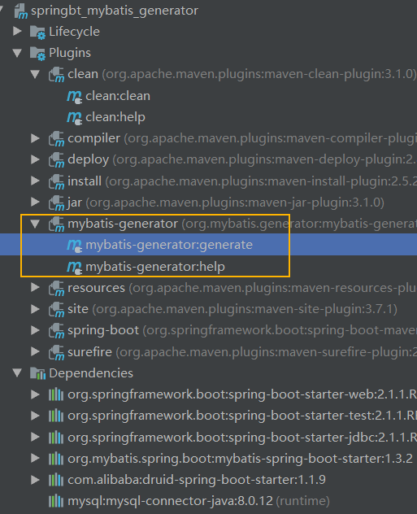Click the mybatis-spring-boot-starter library icon
The image size is (417, 514).
[x=56, y=459]
